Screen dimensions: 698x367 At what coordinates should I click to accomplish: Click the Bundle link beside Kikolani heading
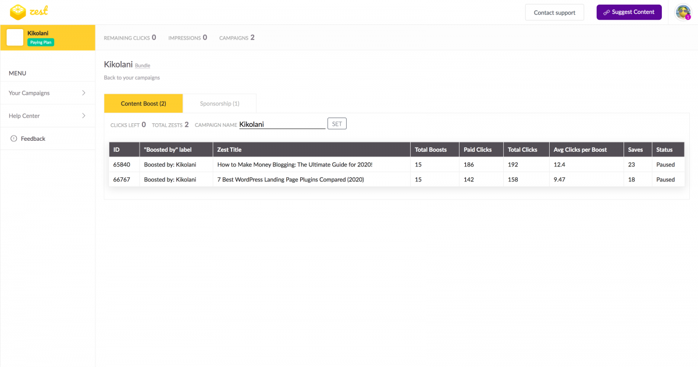coord(143,66)
